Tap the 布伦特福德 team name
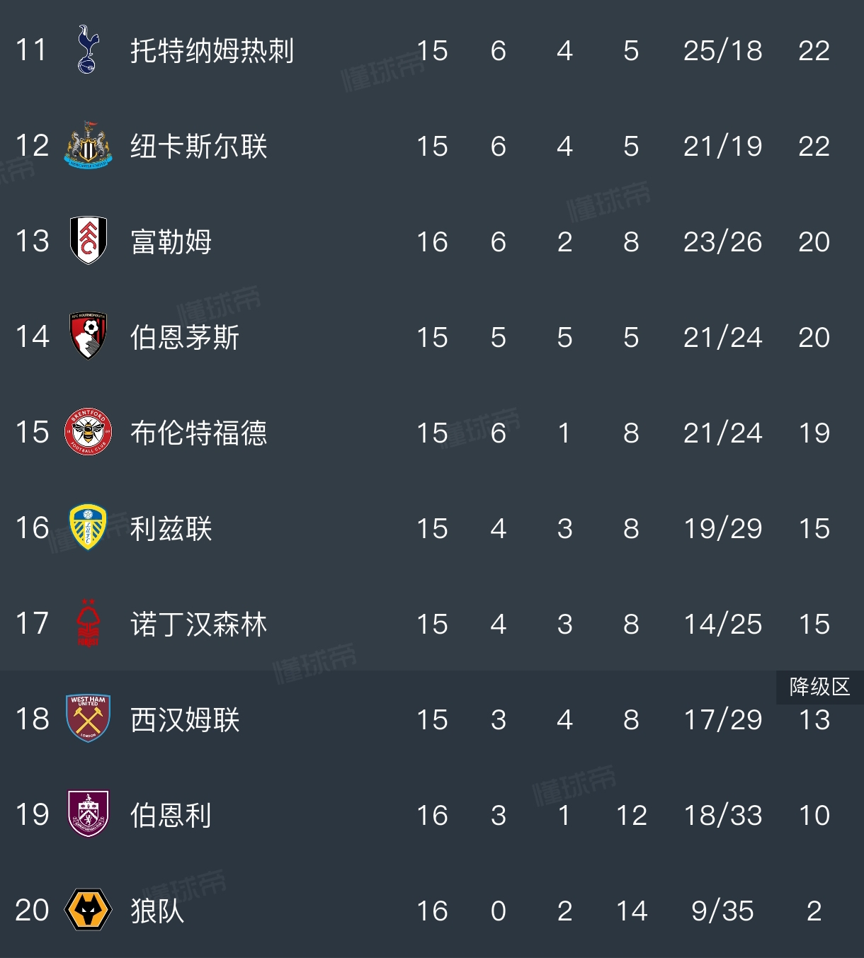Screen dimensions: 864x958 tap(198, 433)
